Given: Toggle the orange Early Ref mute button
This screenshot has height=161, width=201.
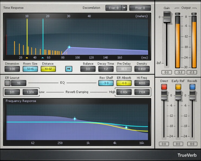Looking at the screenshot, I should point(178,87).
